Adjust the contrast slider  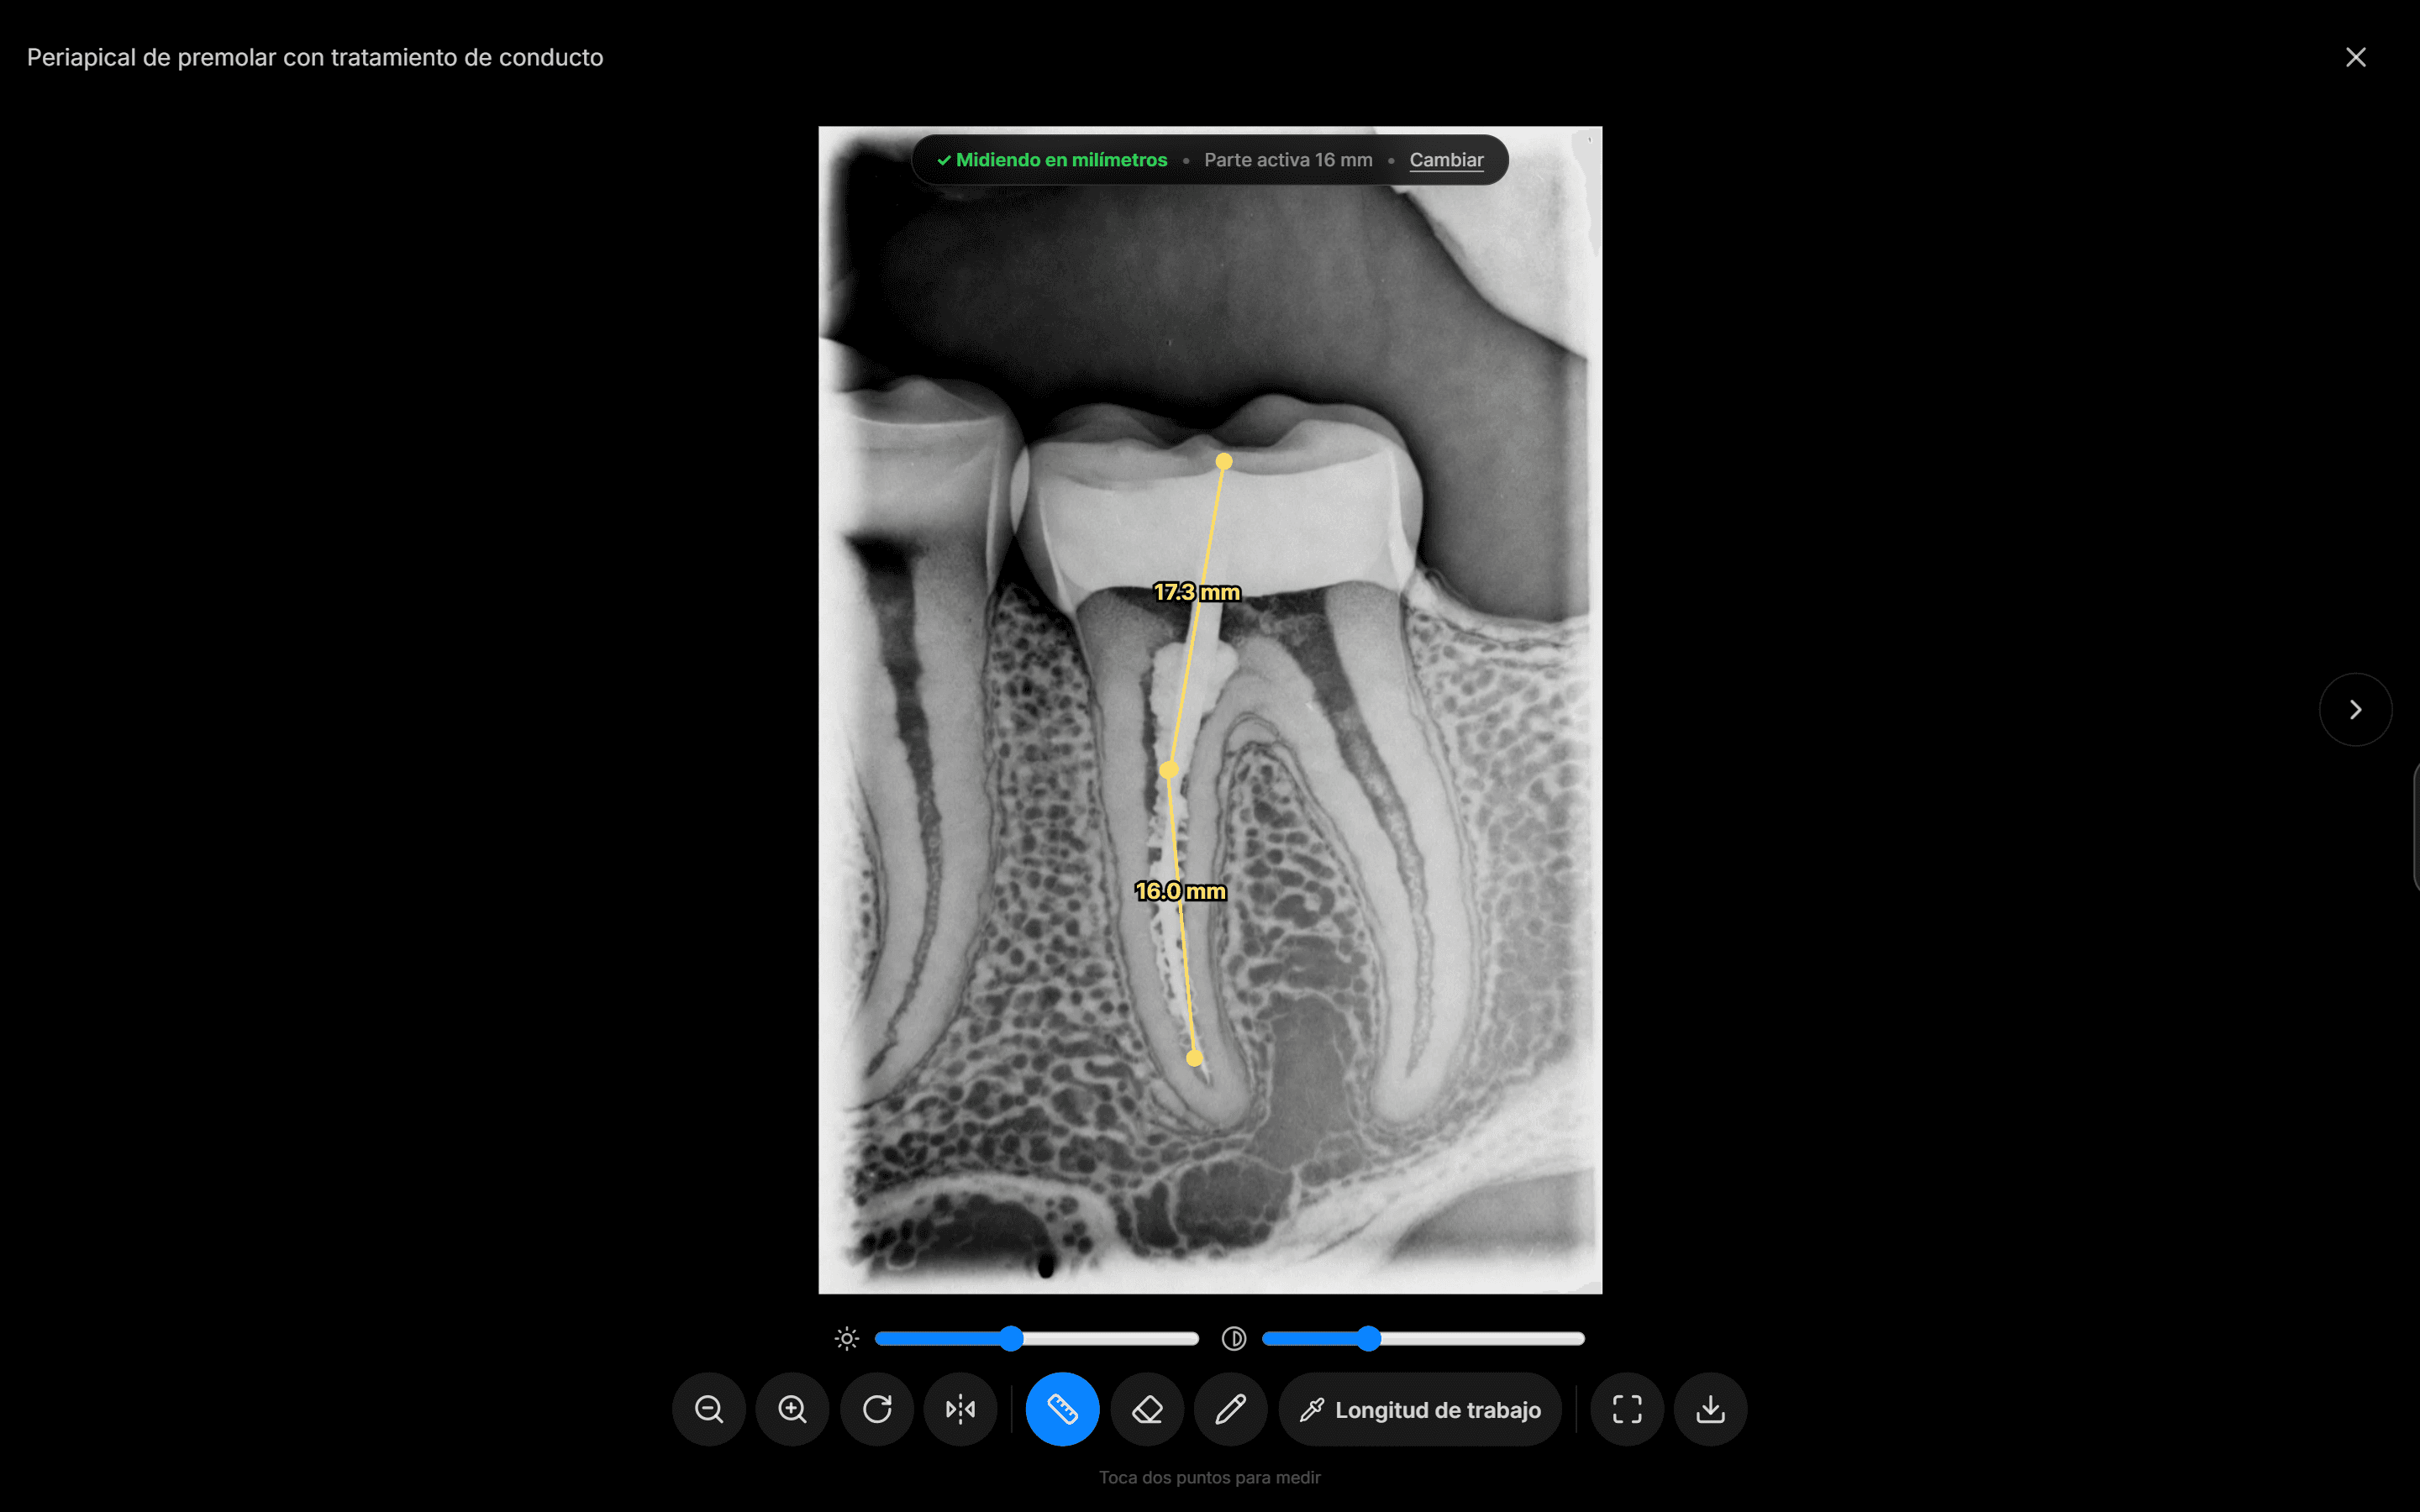click(1423, 1338)
